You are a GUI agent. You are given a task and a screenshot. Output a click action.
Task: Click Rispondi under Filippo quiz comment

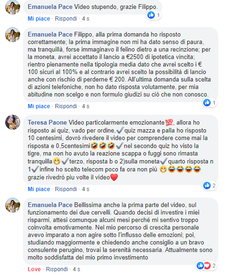[66, 106]
